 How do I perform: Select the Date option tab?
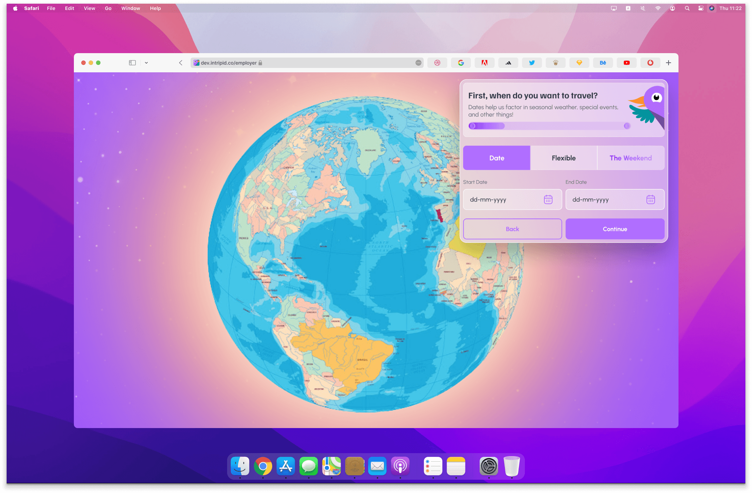click(x=496, y=158)
